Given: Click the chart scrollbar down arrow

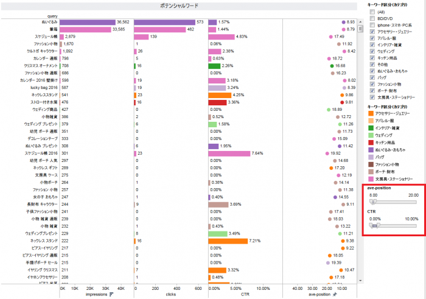Looking at the screenshot, I should [360, 281].
